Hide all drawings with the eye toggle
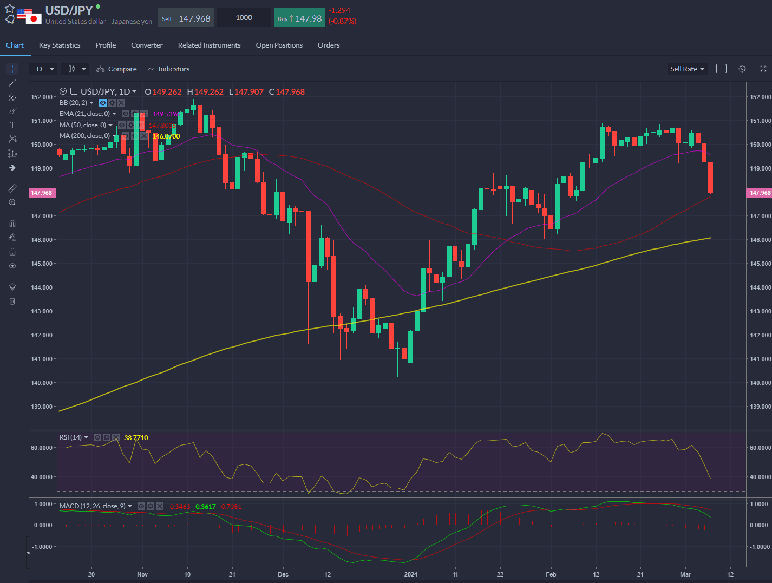The width and height of the screenshot is (772, 583). pyautogui.click(x=12, y=266)
